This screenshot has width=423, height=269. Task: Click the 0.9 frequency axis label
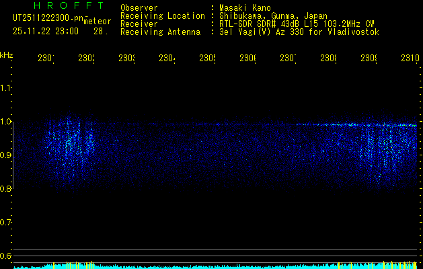[x=5, y=155]
